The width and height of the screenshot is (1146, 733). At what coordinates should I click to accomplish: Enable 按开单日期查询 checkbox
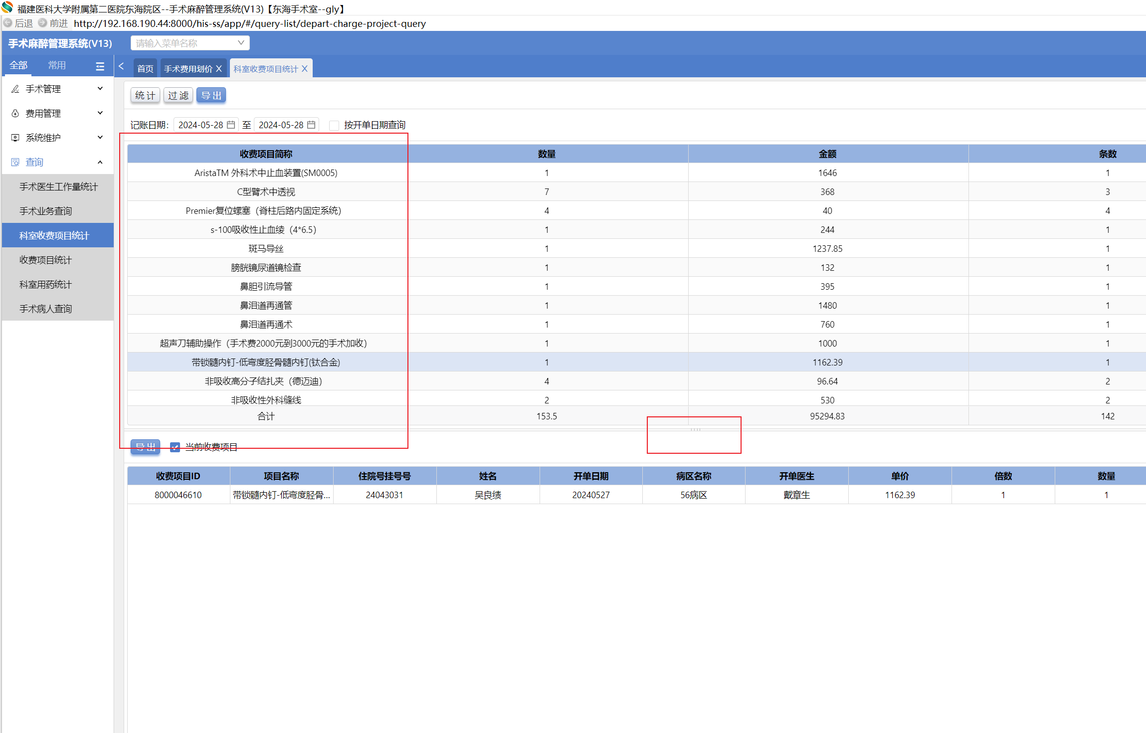tap(335, 125)
